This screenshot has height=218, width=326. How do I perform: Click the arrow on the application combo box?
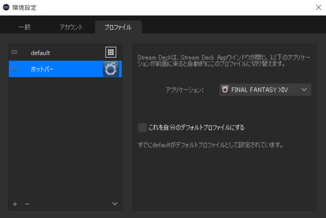(x=304, y=90)
